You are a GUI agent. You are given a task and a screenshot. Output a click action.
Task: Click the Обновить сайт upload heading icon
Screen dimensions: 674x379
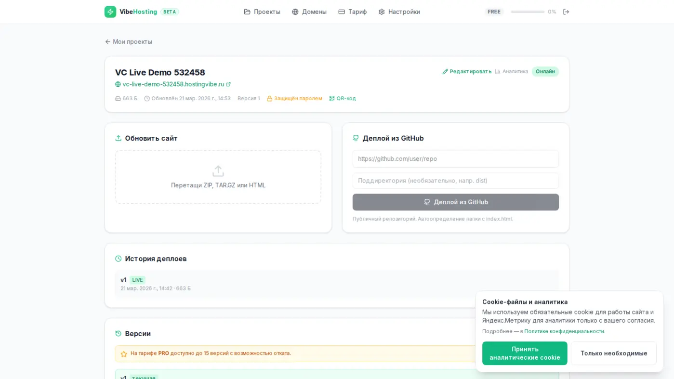[119, 138]
